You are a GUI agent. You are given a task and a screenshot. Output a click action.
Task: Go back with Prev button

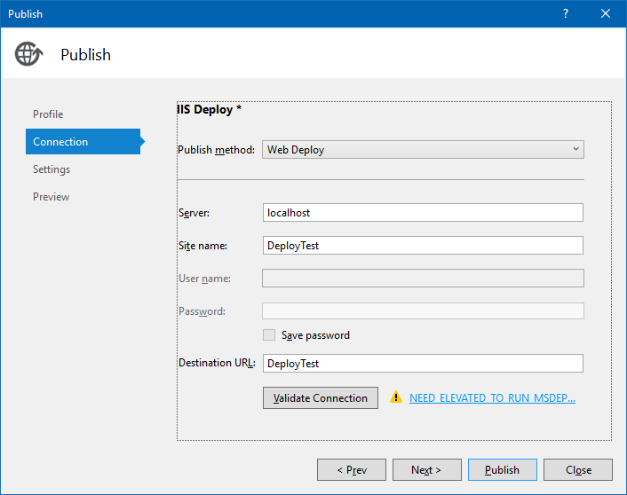click(352, 470)
